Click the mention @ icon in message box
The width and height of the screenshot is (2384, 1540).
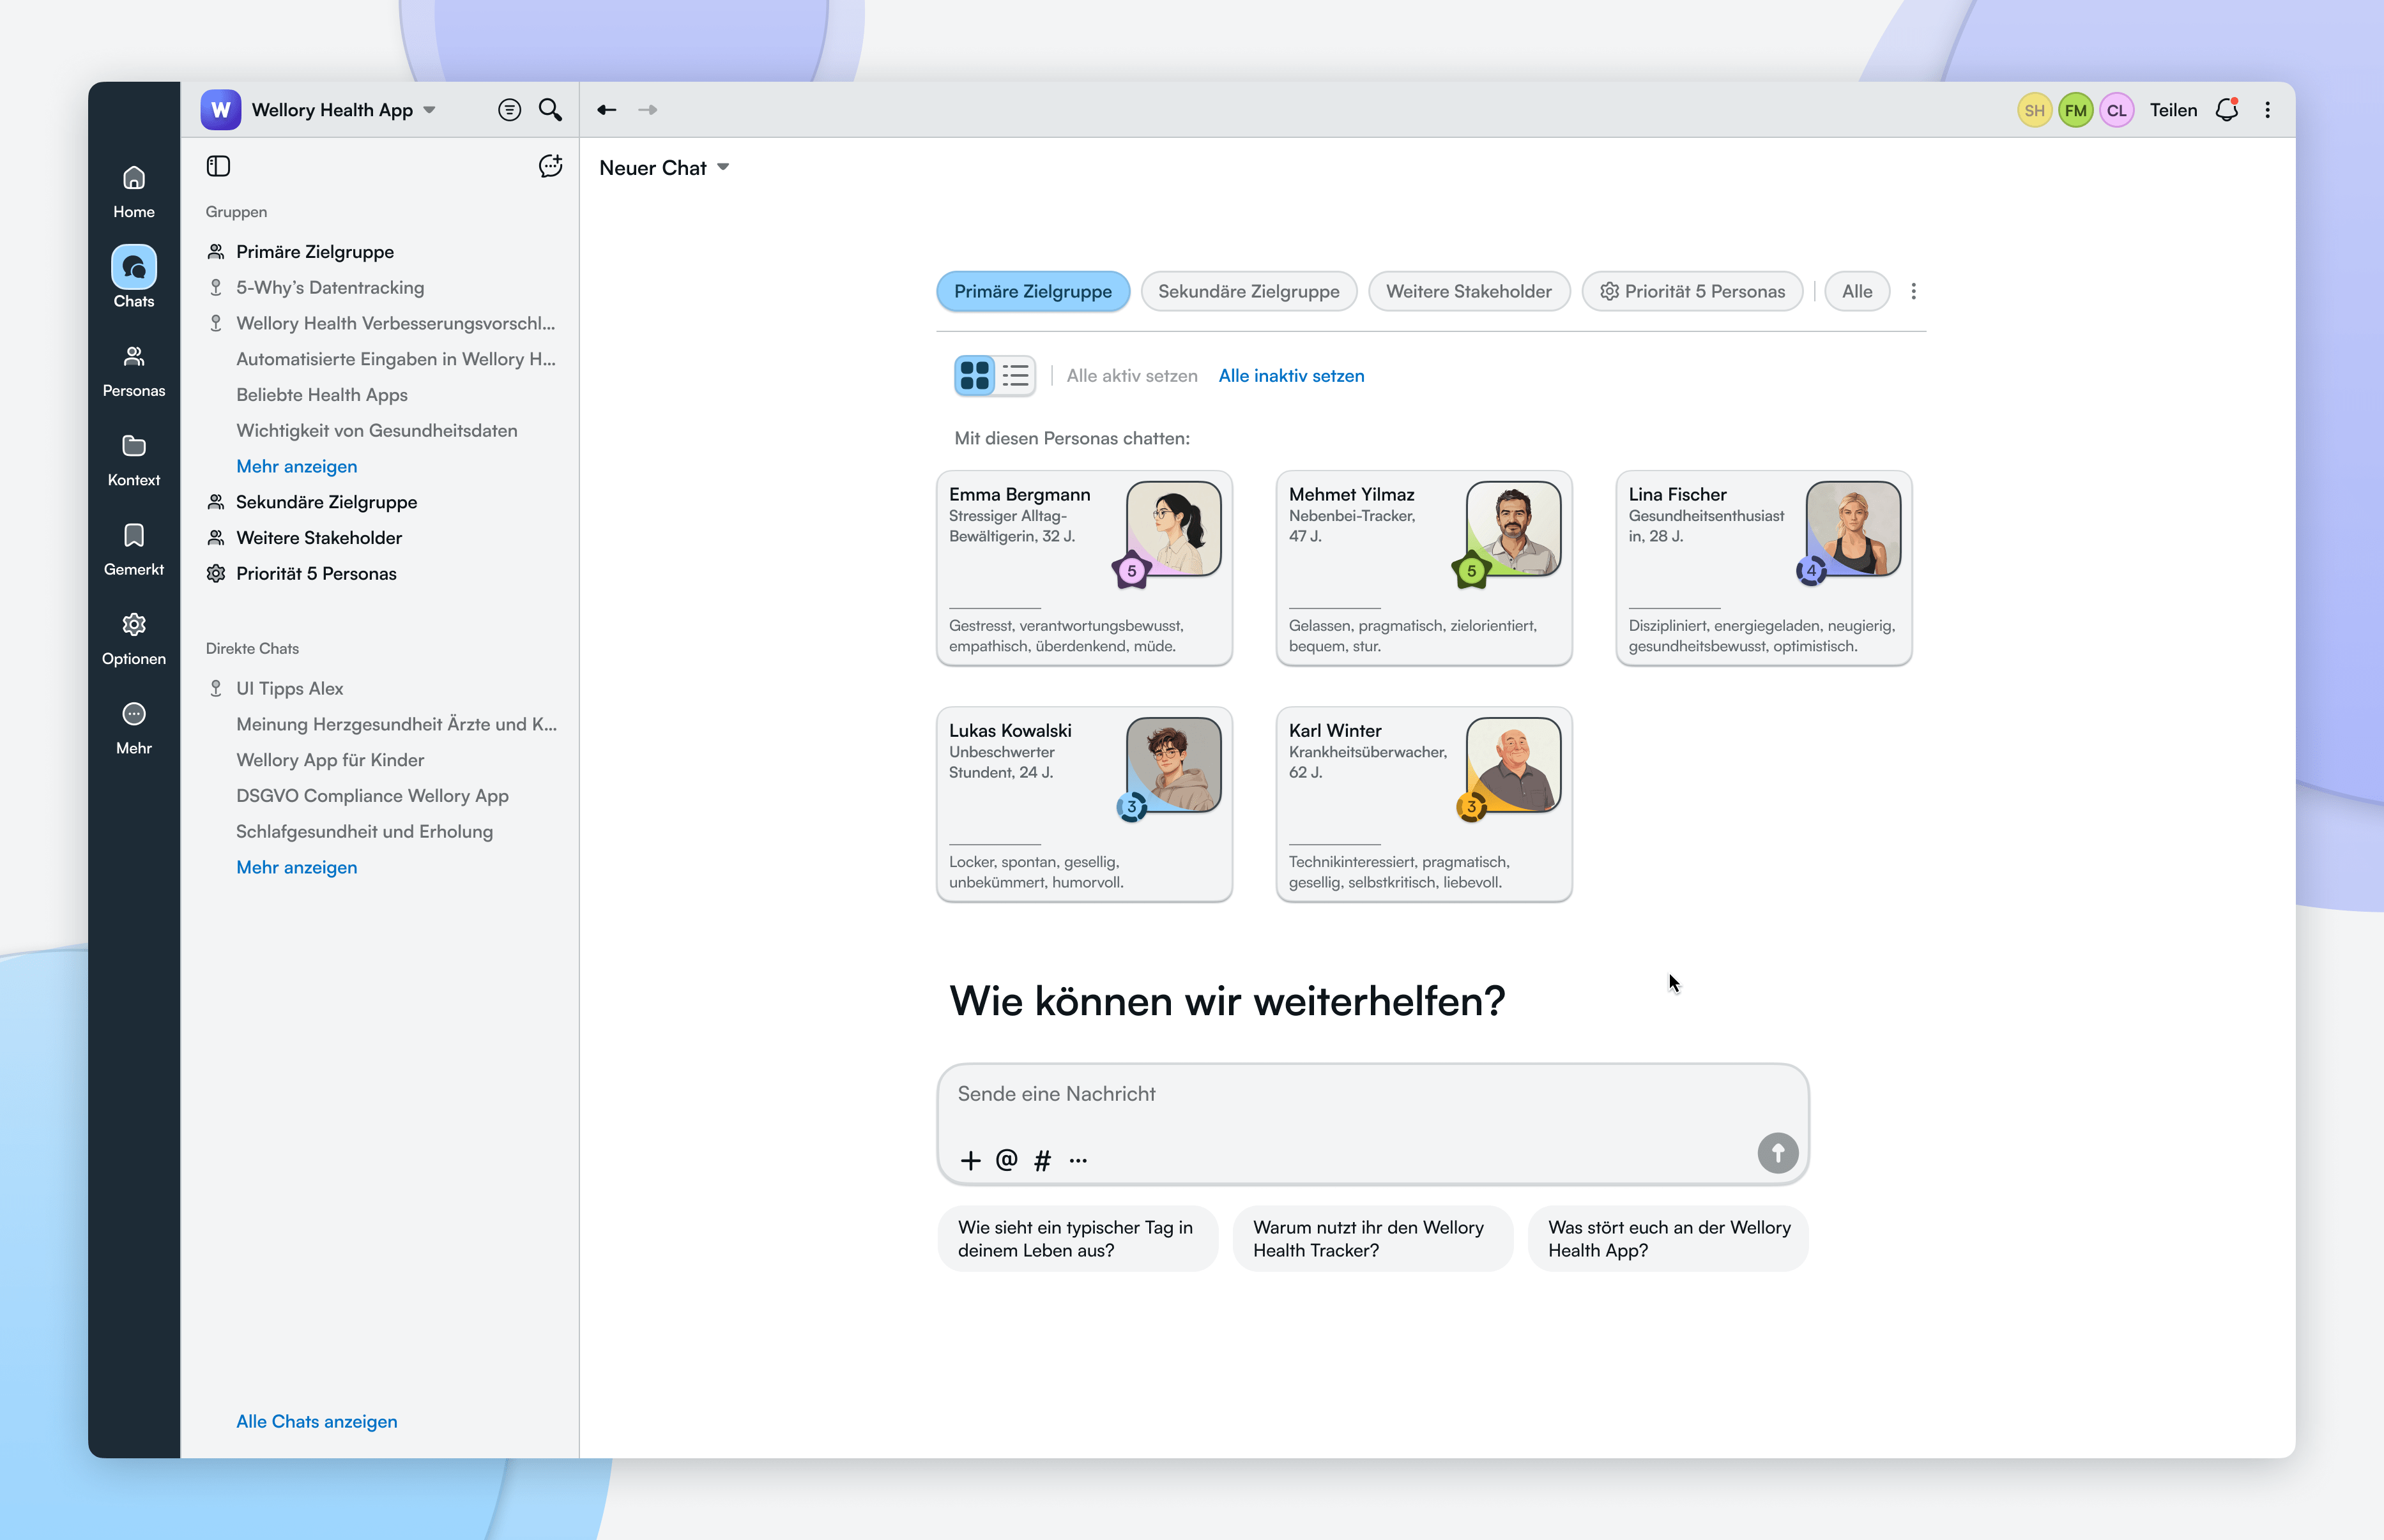(1006, 1160)
